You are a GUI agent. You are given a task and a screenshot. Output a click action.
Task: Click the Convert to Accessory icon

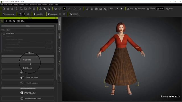pyautogui.click(x=22, y=83)
